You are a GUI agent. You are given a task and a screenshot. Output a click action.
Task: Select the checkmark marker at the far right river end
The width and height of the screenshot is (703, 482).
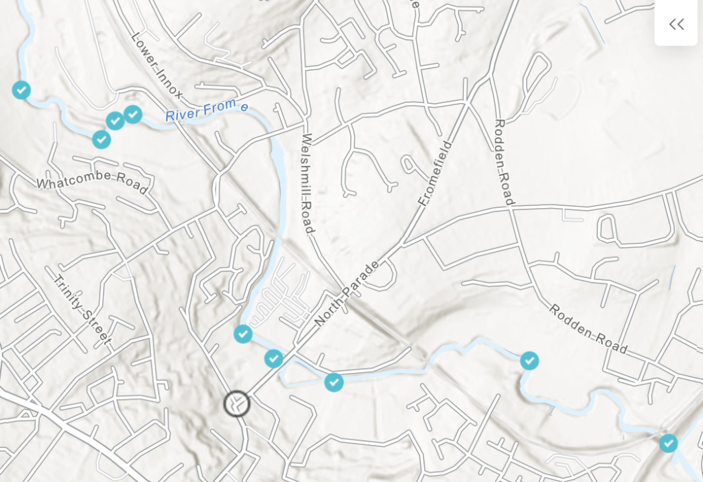(669, 444)
